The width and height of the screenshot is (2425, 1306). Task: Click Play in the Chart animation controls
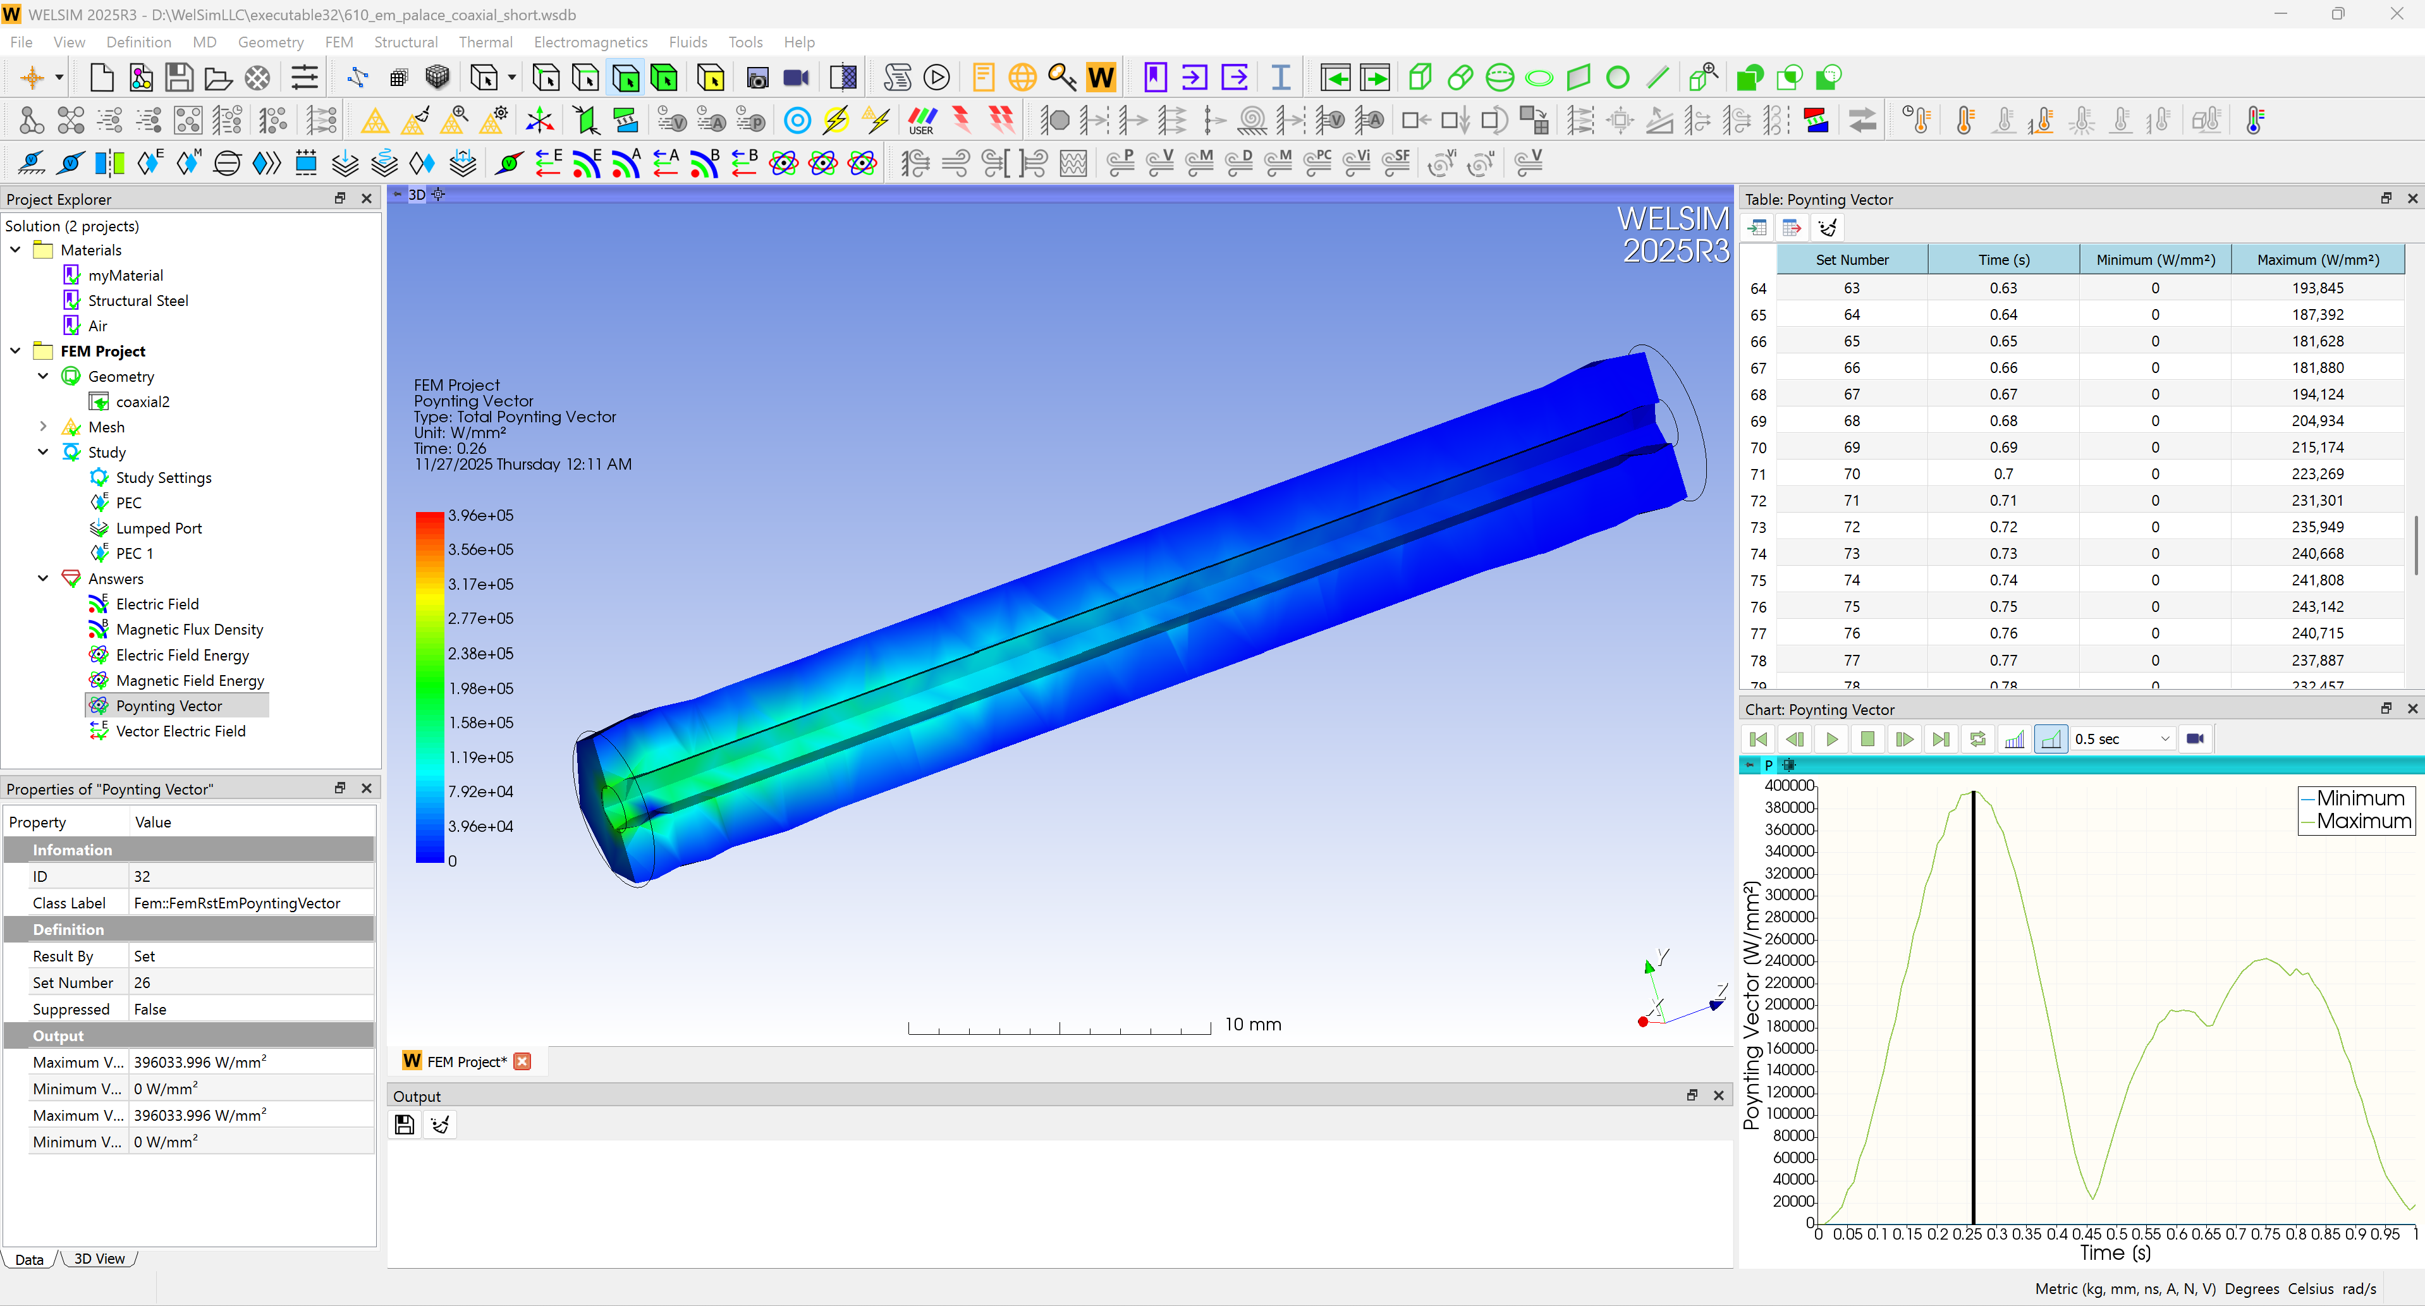click(1831, 739)
